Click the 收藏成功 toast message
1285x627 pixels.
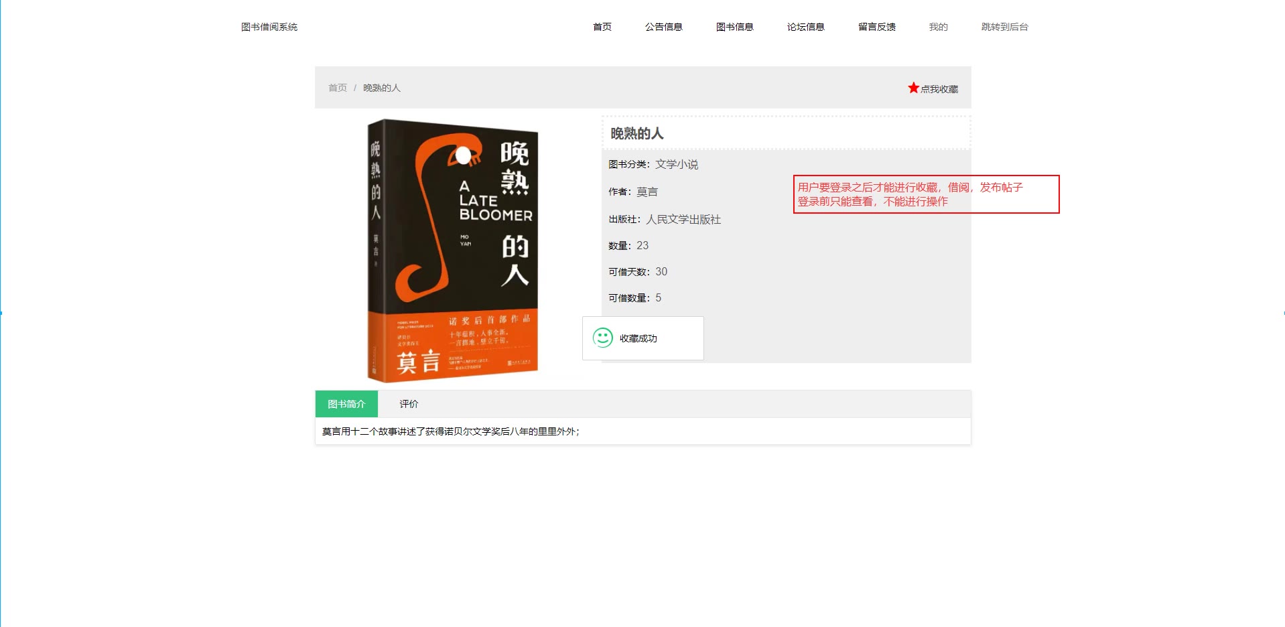pyautogui.click(x=643, y=338)
